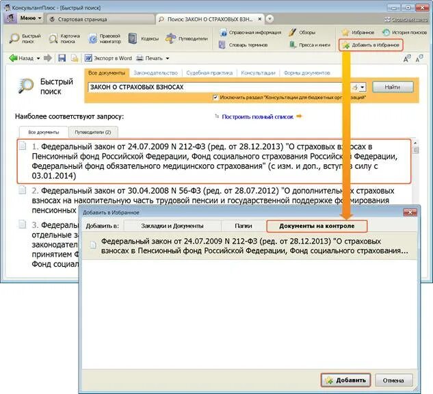Image resolution: width=433 pixels, height=394 pixels.
Task: Click Отмена button in dialog
Action: [393, 380]
